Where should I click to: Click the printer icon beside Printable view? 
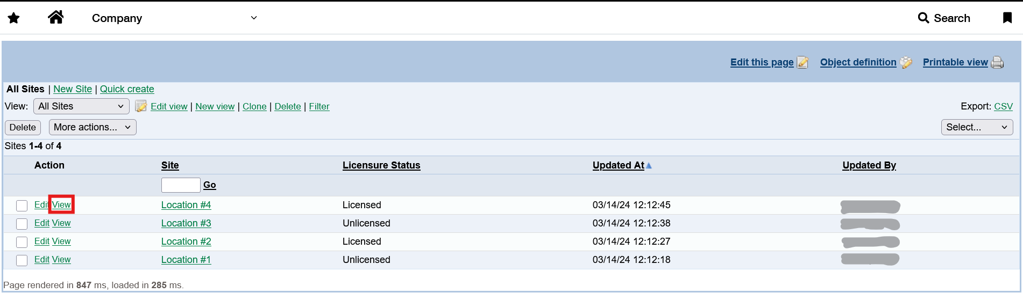[x=997, y=62]
